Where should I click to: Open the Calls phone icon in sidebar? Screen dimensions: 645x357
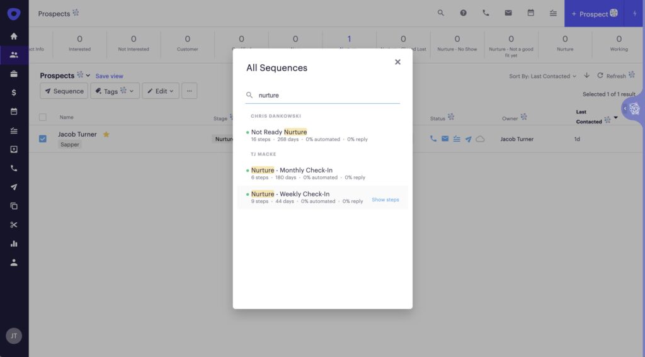pos(14,168)
